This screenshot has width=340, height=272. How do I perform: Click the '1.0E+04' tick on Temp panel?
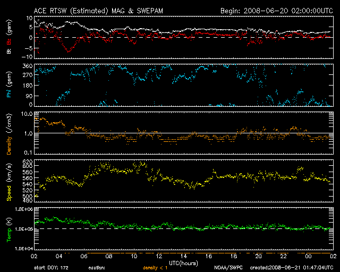(x=24, y=249)
